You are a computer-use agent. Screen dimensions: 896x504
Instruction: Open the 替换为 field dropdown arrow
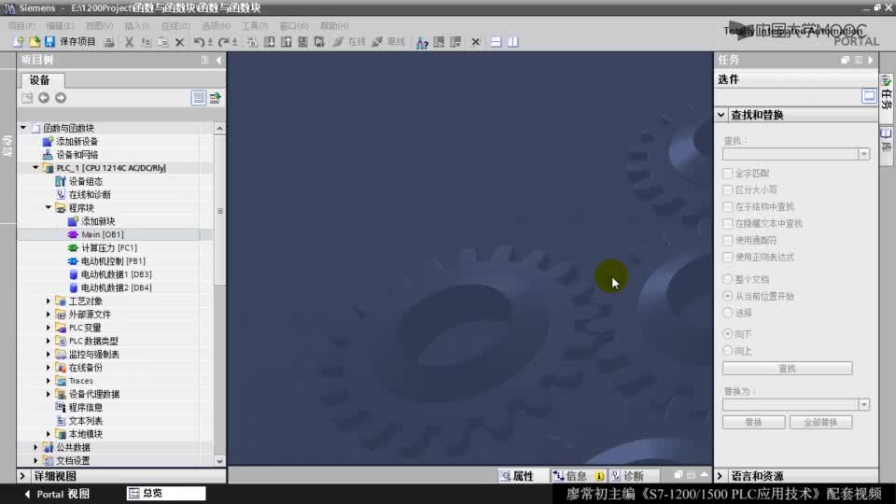(x=863, y=404)
